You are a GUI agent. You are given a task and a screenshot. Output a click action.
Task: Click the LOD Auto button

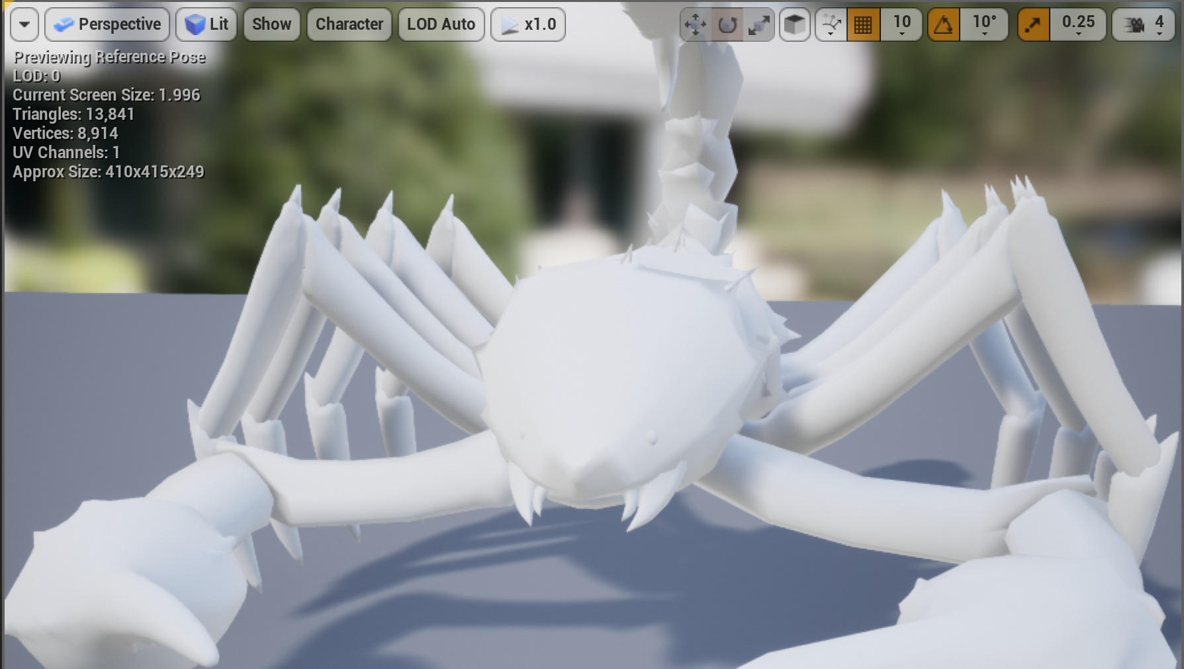pyautogui.click(x=441, y=24)
